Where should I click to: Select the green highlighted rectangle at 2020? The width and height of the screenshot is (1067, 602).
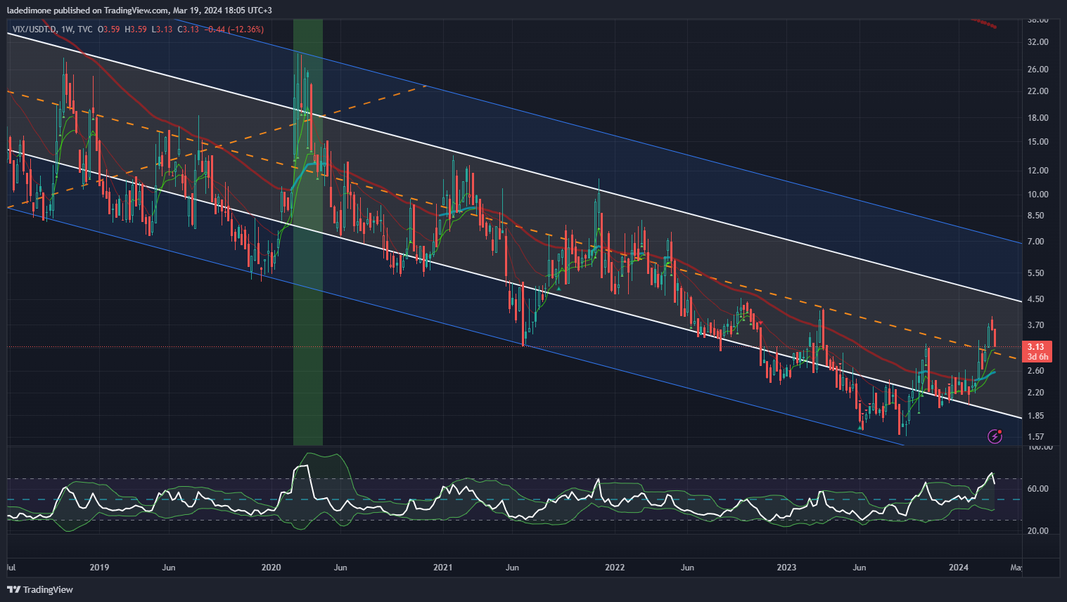pyautogui.click(x=308, y=233)
